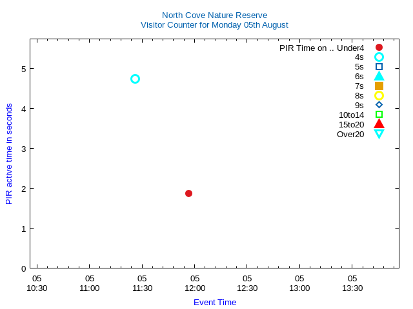Select the blue square 5s legend marker
413x309 pixels.
(379, 67)
